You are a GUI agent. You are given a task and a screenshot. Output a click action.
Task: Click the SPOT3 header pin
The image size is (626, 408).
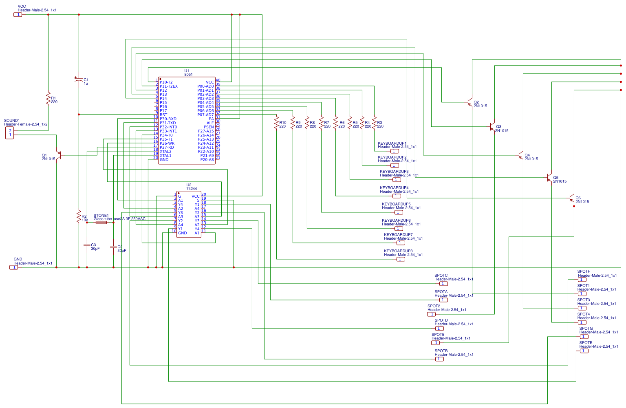pyautogui.click(x=582, y=308)
